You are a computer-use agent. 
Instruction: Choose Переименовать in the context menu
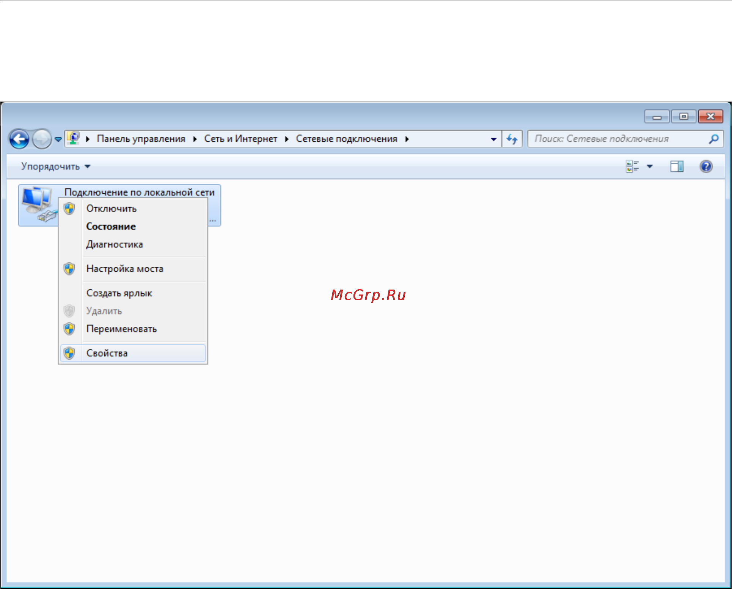[x=133, y=329]
